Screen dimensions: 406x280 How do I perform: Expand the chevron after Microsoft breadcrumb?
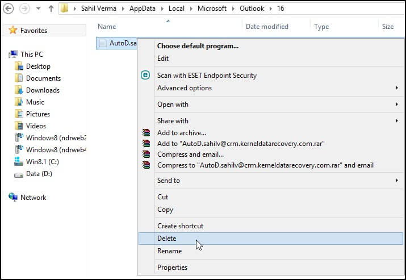(233, 9)
